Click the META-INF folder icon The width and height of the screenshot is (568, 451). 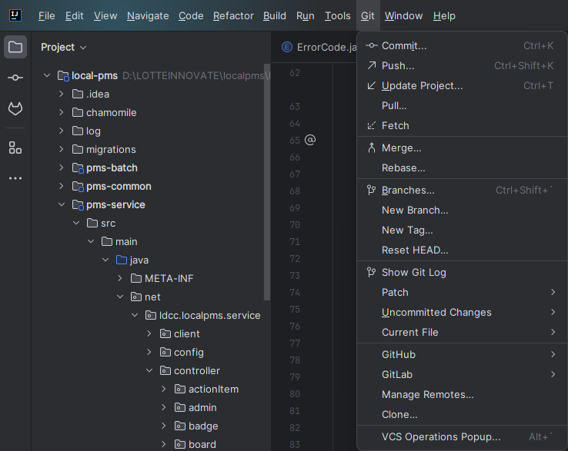(135, 278)
